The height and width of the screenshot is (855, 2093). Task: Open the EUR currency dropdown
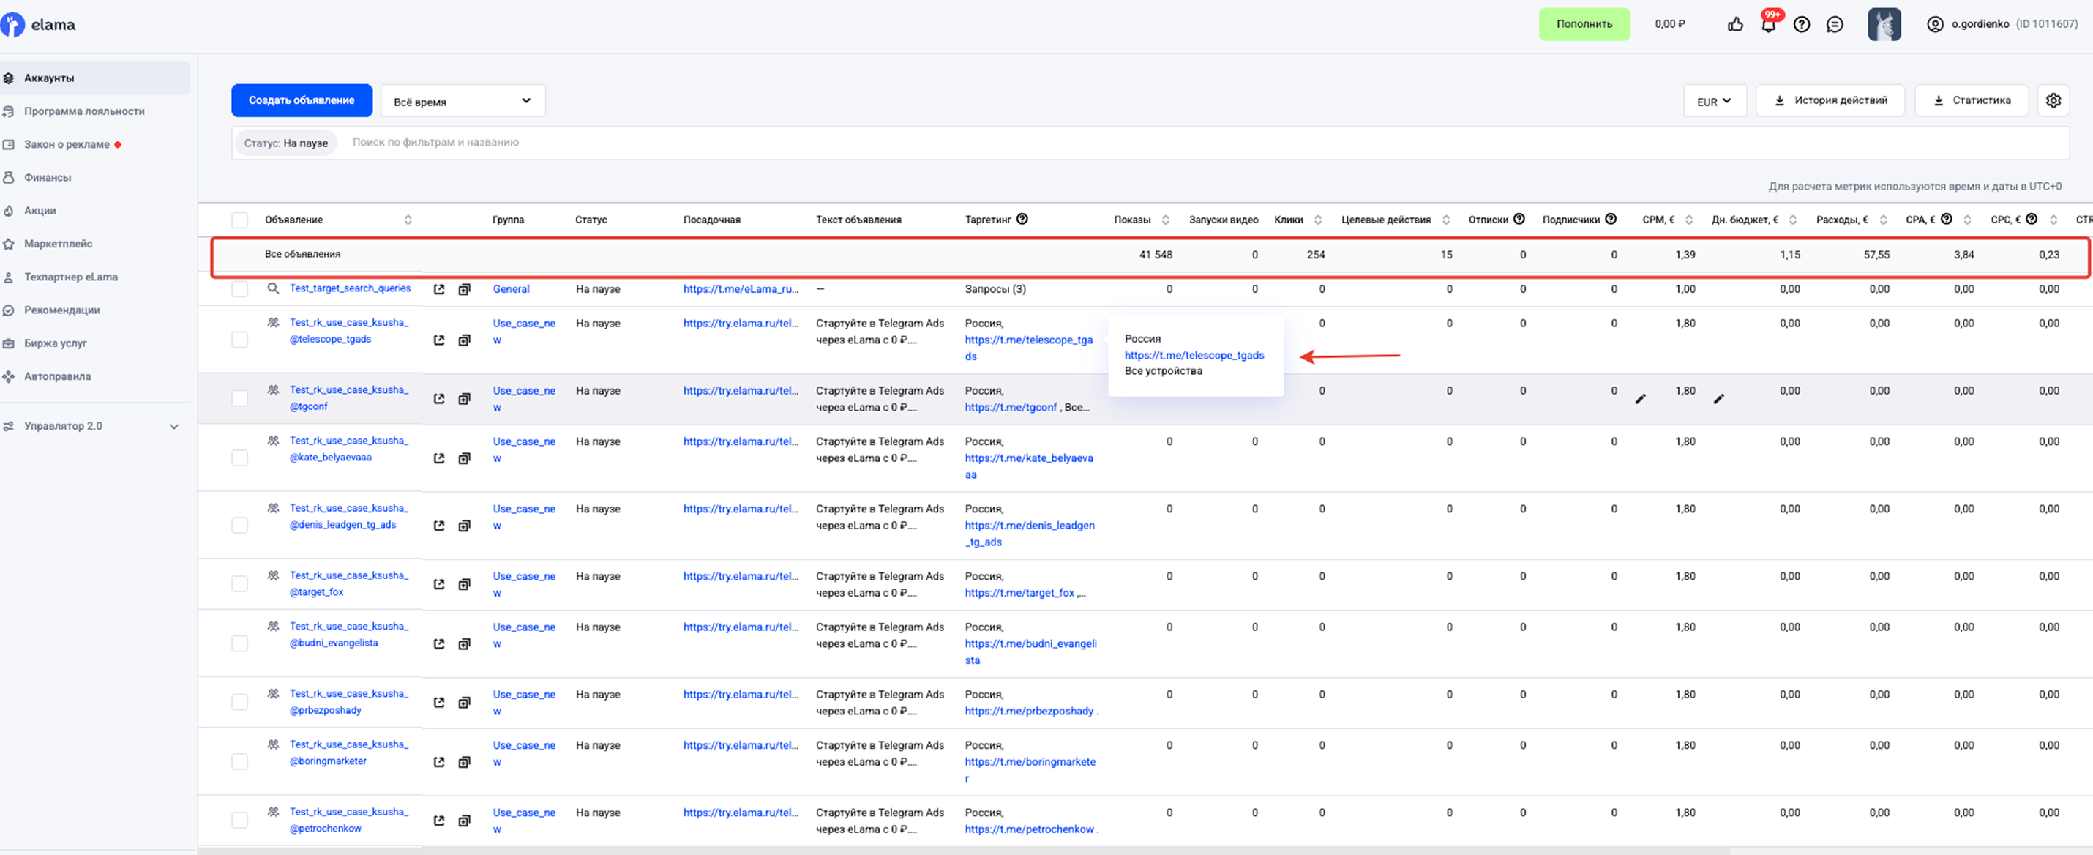[x=1715, y=102]
